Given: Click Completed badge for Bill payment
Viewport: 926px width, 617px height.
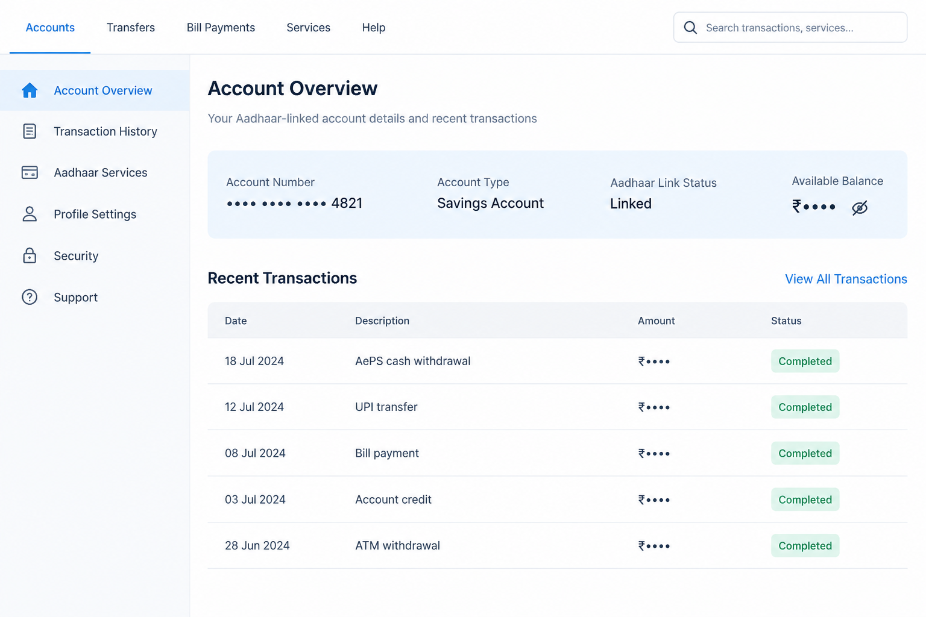Looking at the screenshot, I should coord(805,453).
